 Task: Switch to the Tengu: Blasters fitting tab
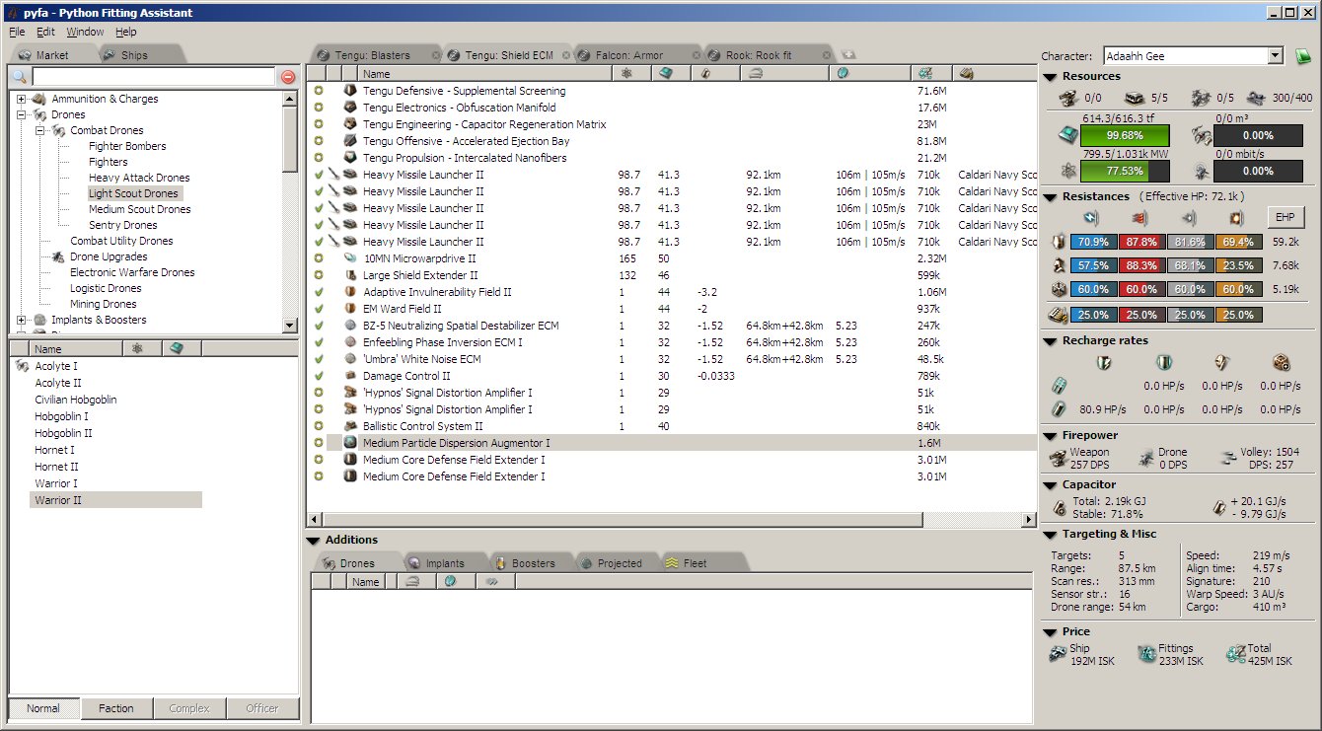coord(376,55)
